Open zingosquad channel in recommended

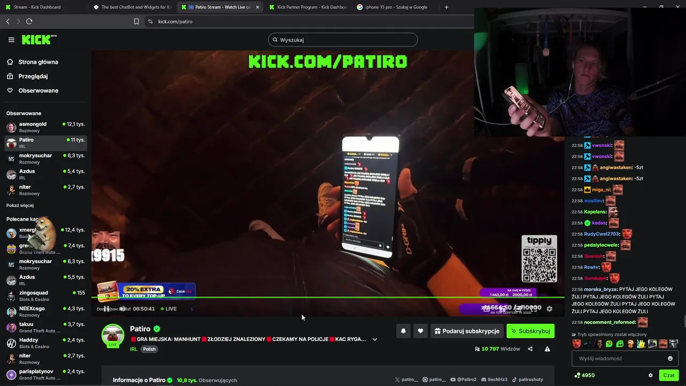tap(46, 296)
